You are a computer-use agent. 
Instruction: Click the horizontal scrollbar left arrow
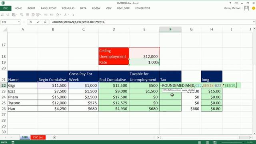(x=158, y=138)
